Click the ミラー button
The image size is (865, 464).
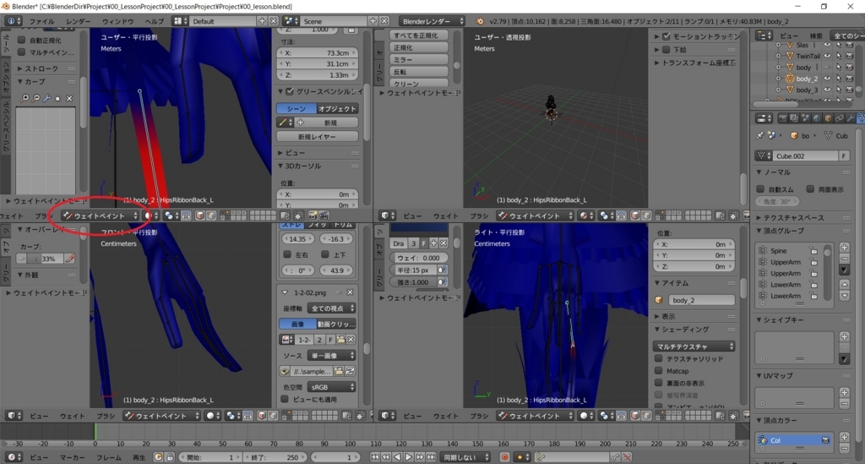(418, 60)
